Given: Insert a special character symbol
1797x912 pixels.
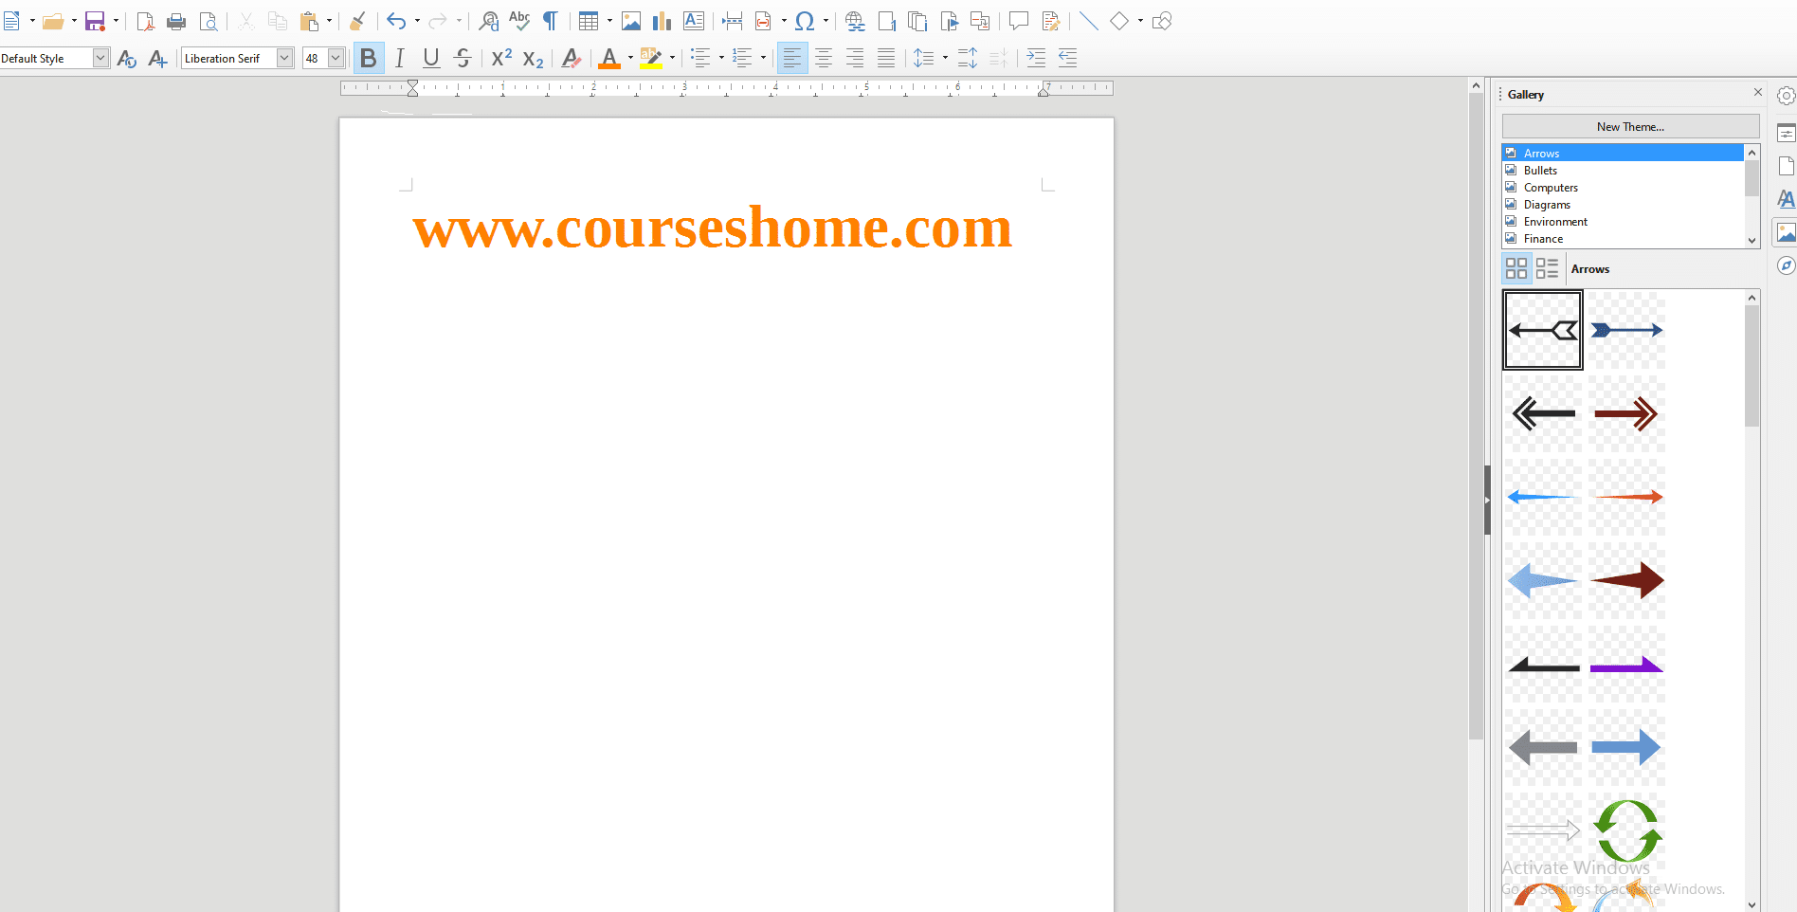Looking at the screenshot, I should click(805, 20).
